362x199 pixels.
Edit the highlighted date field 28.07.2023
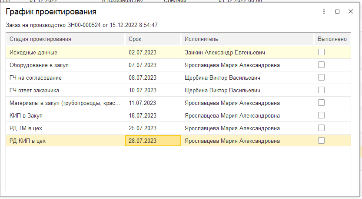click(x=153, y=141)
